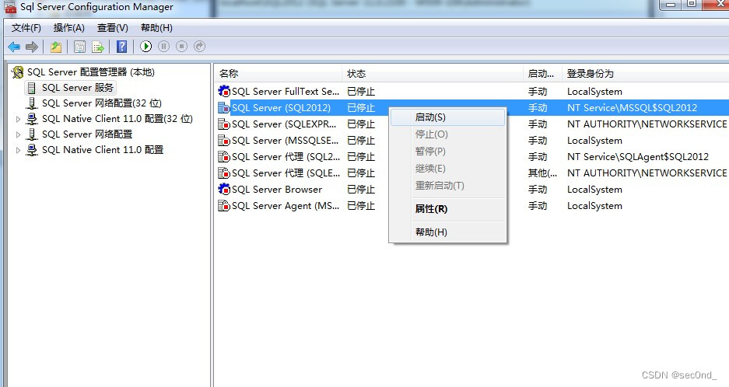Expand the SQL Native Client 11.0 配置 node

(18, 151)
